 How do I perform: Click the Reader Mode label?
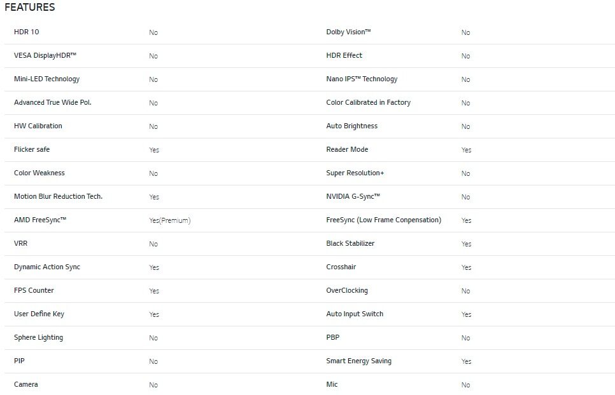pos(347,149)
